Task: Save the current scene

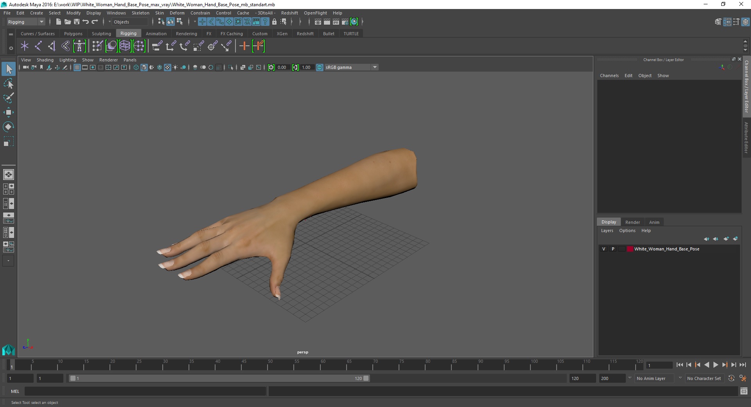Action: [77, 22]
